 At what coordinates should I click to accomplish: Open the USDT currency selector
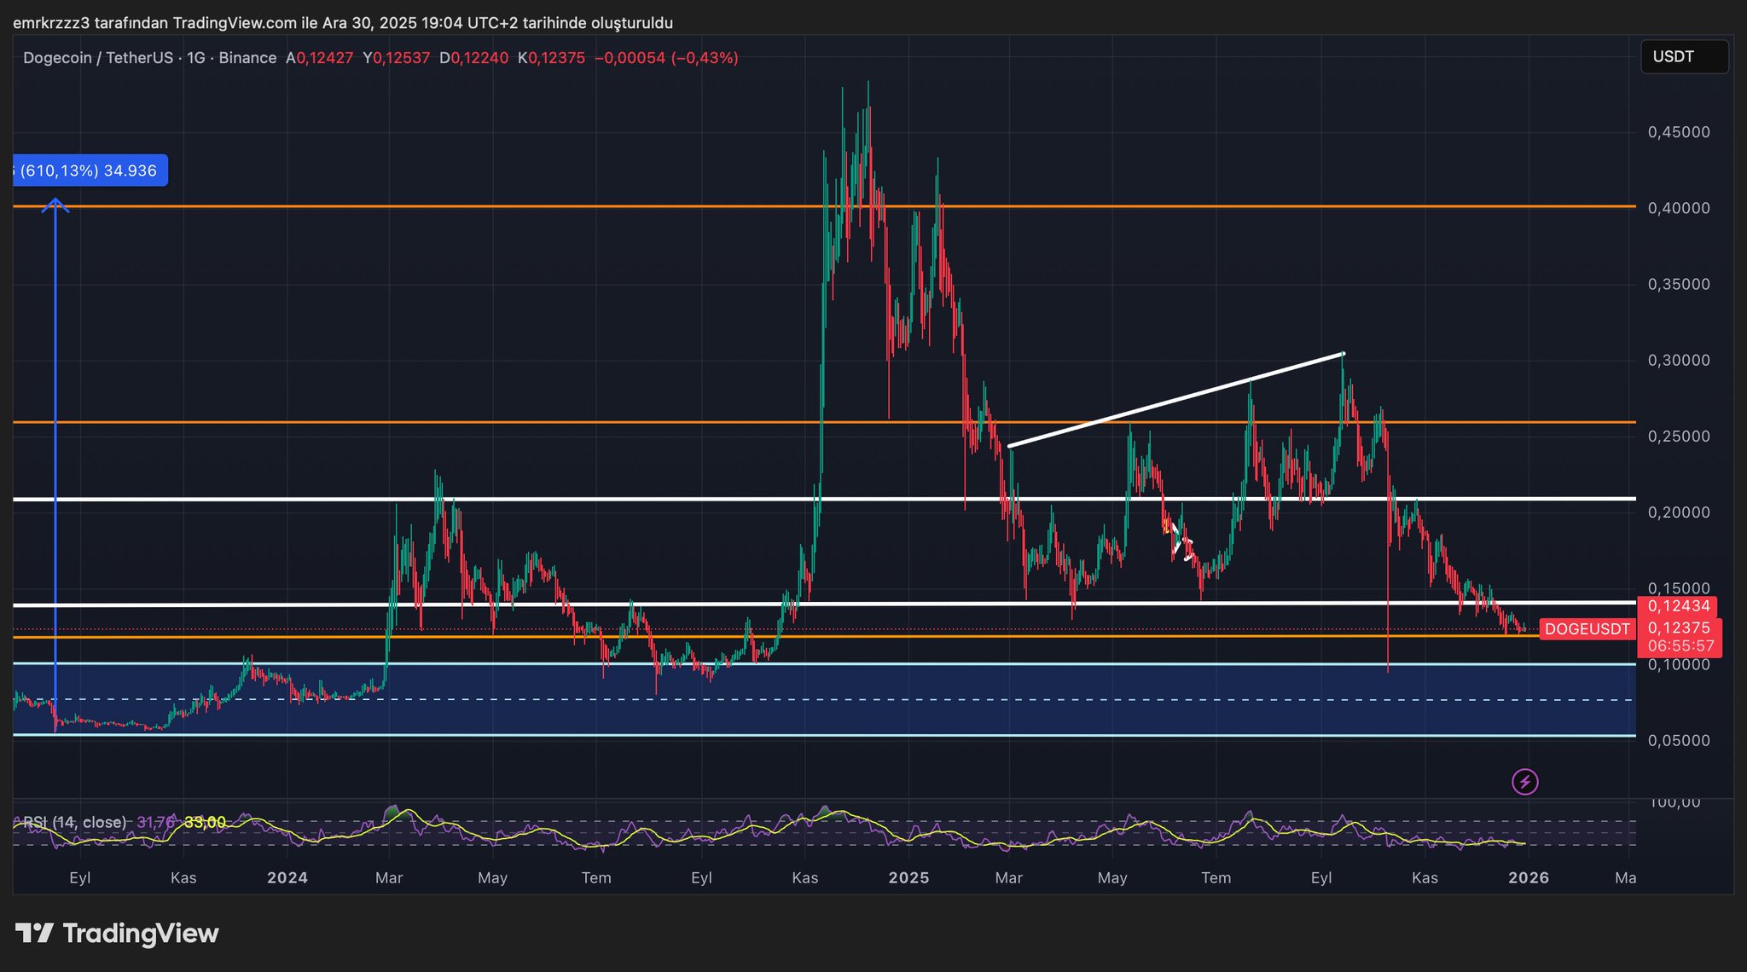click(1684, 57)
